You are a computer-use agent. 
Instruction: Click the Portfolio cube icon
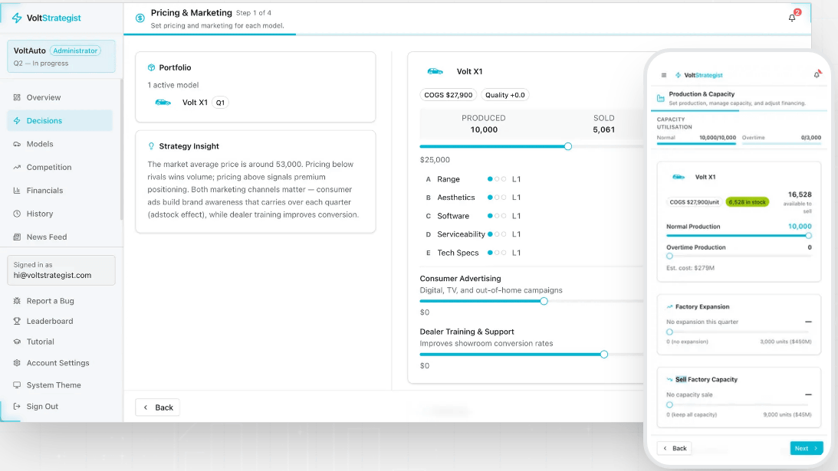[x=151, y=67]
